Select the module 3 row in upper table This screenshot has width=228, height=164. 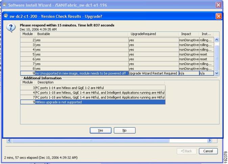117,45
